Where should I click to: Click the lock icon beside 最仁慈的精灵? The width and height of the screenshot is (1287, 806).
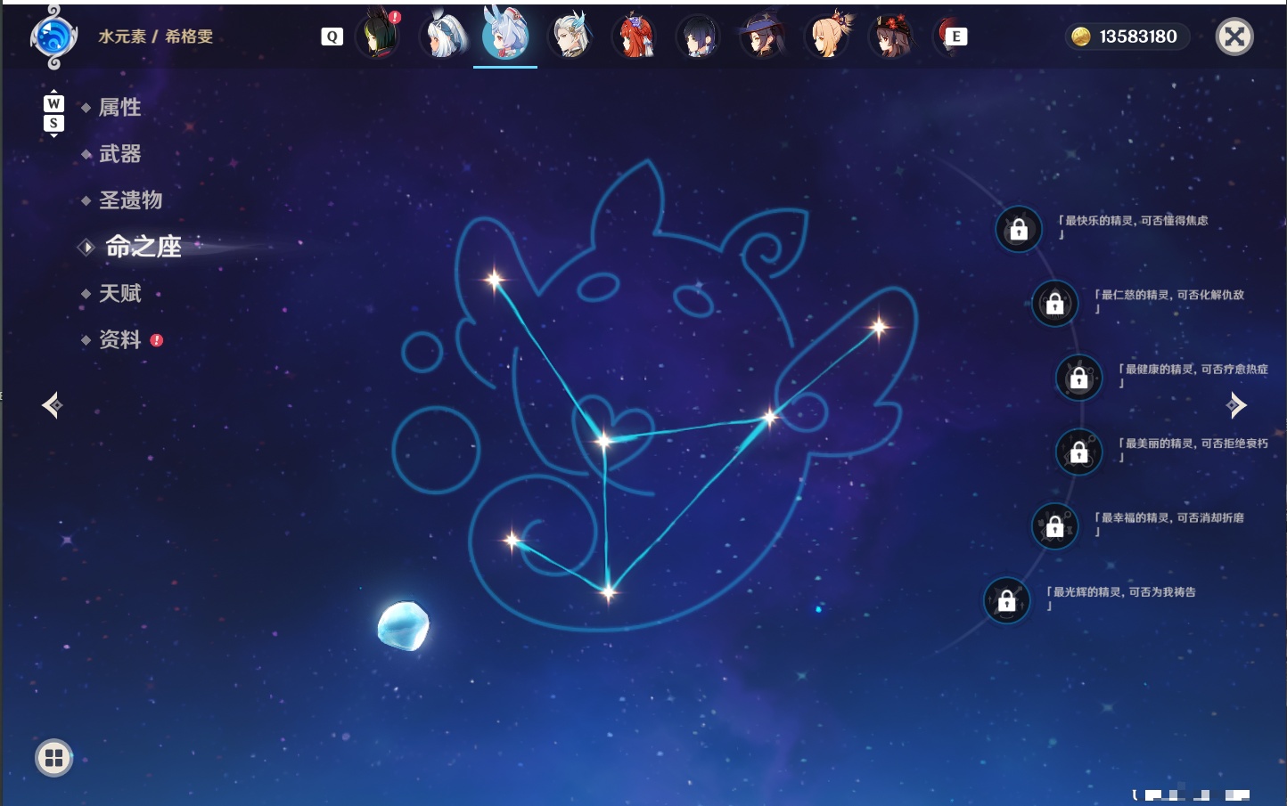(1054, 304)
